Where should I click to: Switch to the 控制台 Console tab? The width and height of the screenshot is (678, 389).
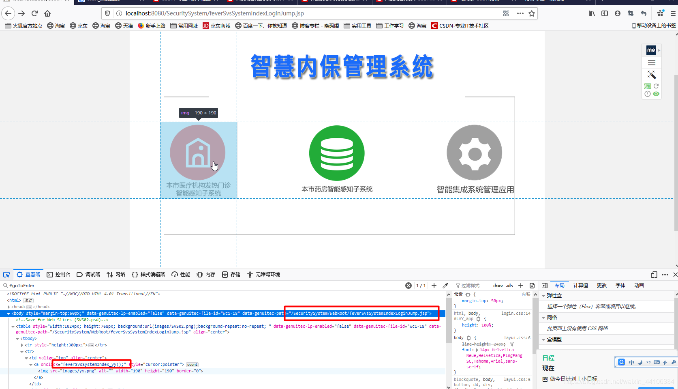(x=58, y=275)
